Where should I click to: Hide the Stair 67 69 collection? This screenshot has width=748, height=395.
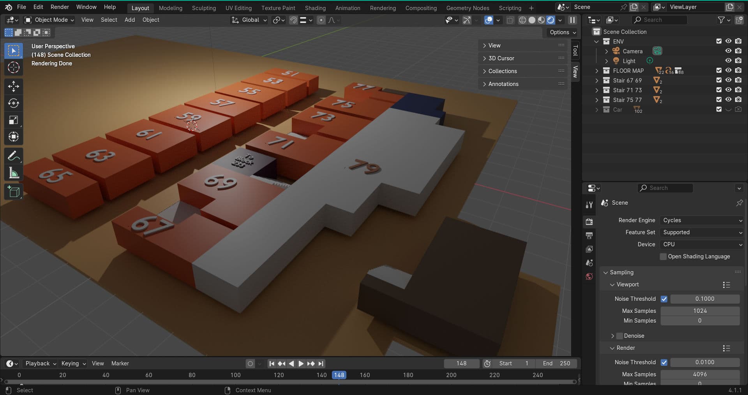click(x=728, y=80)
